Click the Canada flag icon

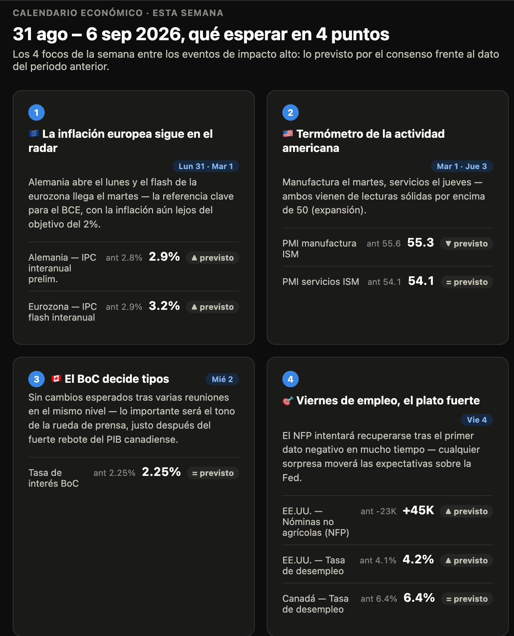point(56,378)
